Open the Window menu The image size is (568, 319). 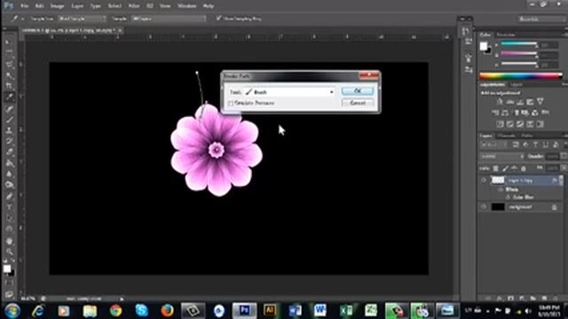[186, 6]
